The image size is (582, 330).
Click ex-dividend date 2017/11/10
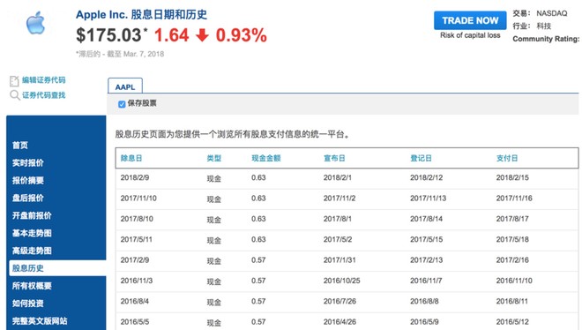[138, 199]
